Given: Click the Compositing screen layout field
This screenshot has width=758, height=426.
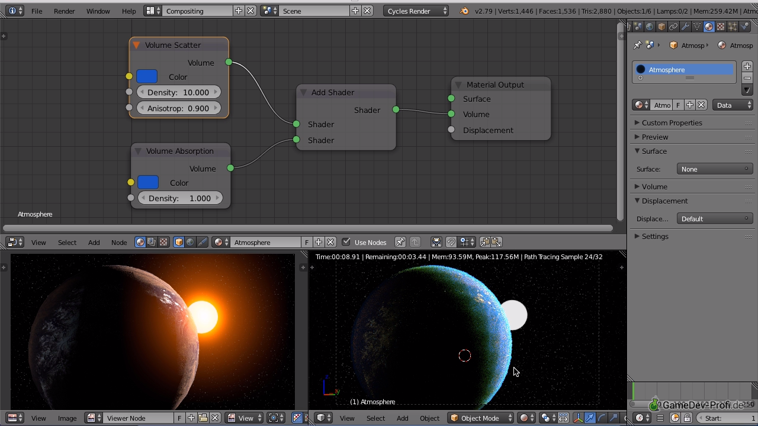Looking at the screenshot, I should [x=197, y=11].
